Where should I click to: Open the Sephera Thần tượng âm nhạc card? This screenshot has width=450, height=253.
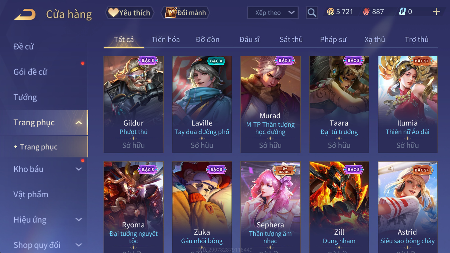270,207
